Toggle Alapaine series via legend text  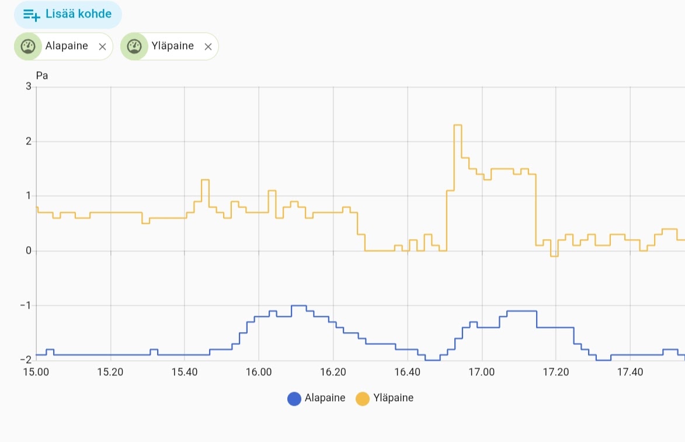point(325,398)
